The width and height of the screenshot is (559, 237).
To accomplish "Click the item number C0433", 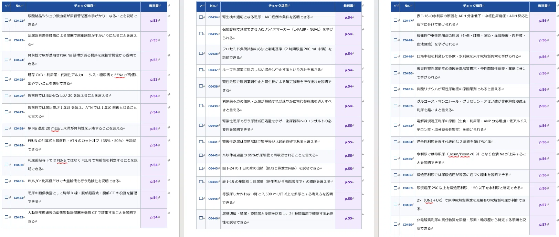I will (18, 217).
